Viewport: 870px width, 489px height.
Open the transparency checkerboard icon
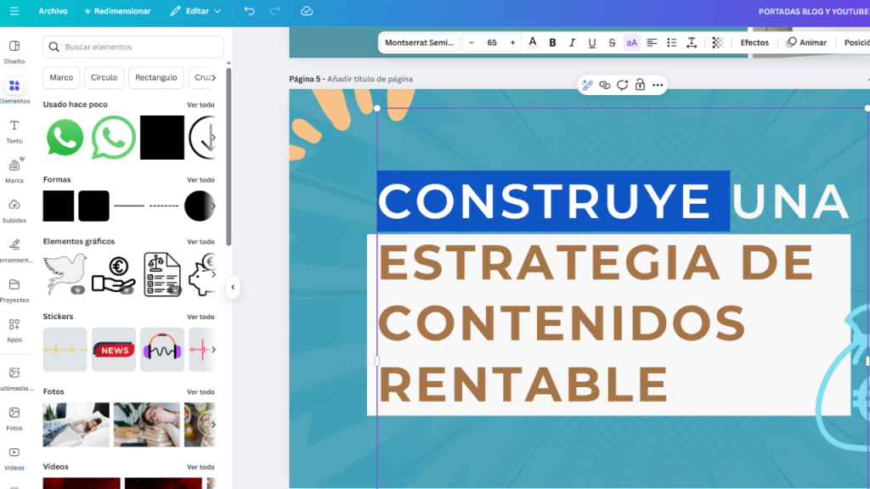(718, 42)
